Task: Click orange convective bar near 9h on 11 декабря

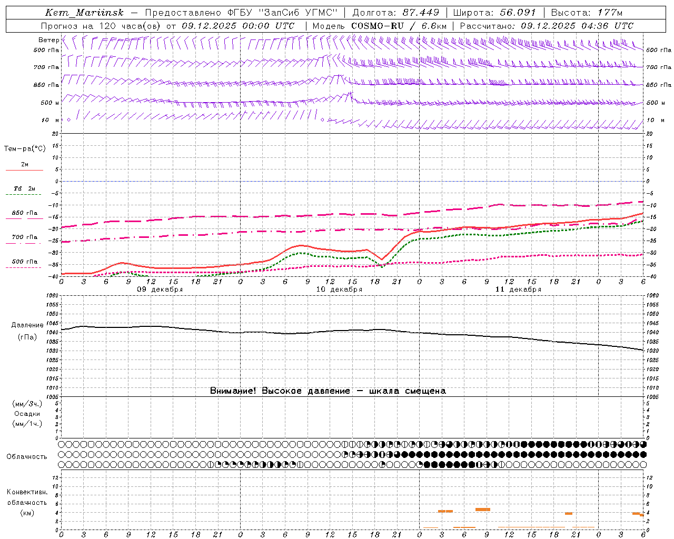Action: [483, 510]
